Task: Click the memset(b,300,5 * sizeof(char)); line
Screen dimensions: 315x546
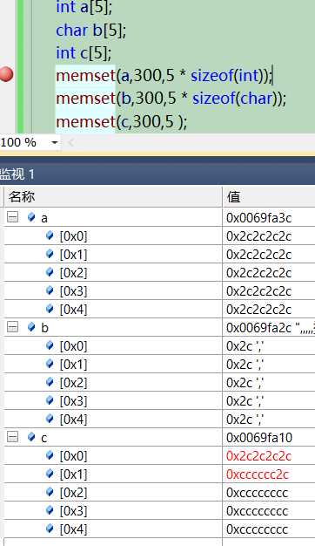Action: point(171,99)
